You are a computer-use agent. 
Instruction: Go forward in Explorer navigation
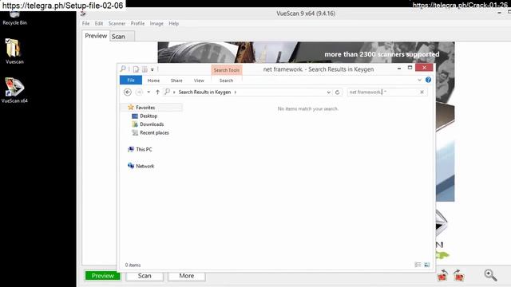tap(139, 92)
